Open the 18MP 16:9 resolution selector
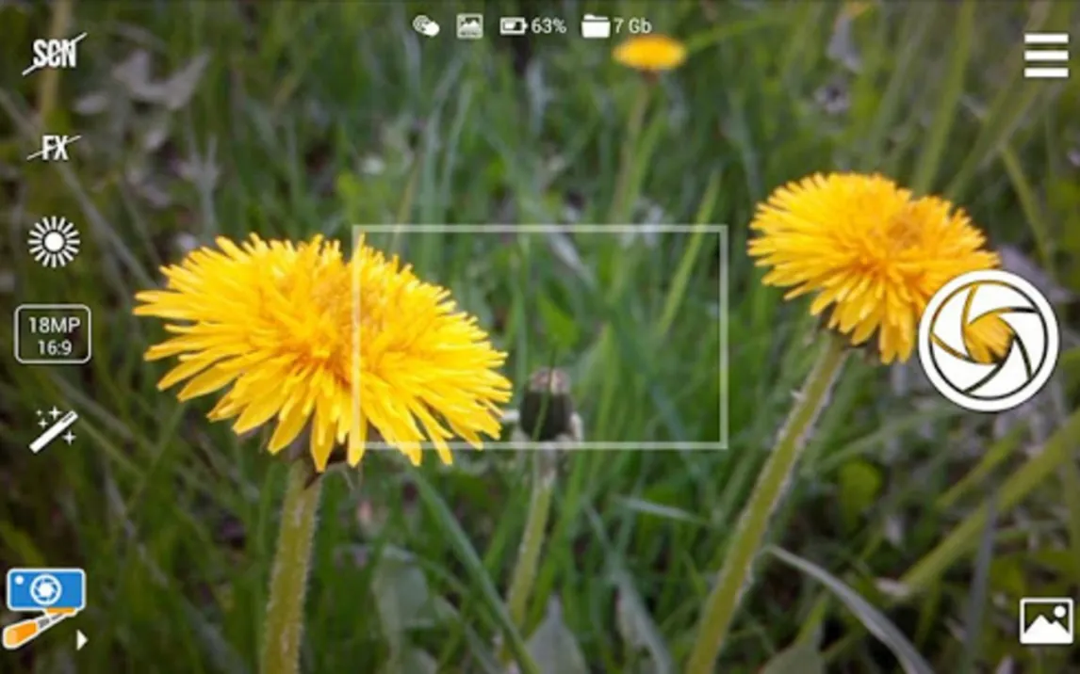1080x674 pixels. point(53,334)
